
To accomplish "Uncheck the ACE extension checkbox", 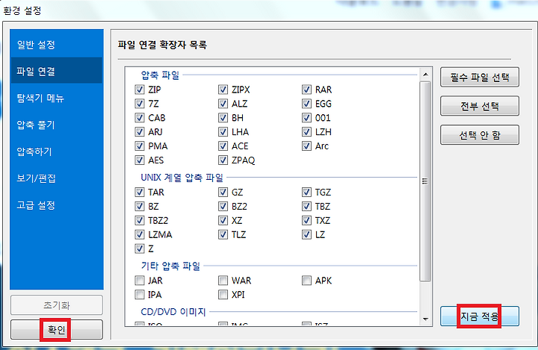I will [223, 146].
